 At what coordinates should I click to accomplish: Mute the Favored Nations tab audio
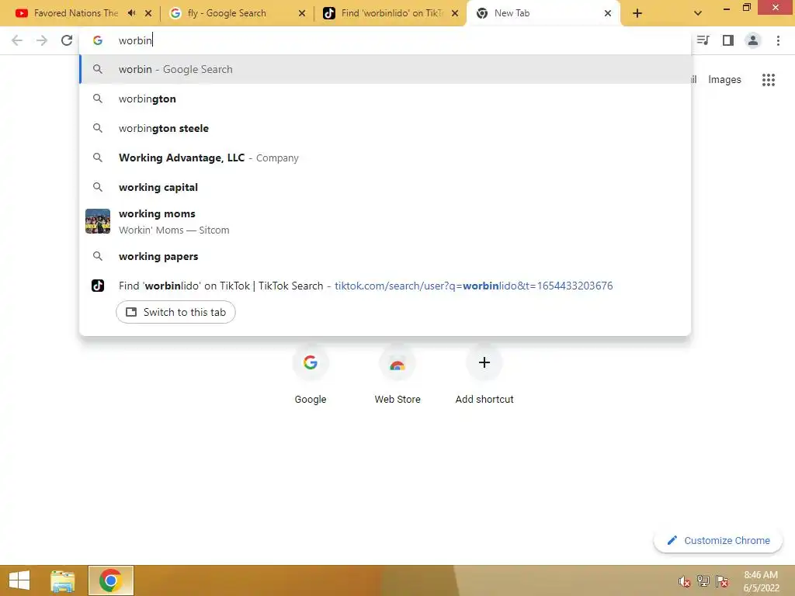pyautogui.click(x=132, y=13)
